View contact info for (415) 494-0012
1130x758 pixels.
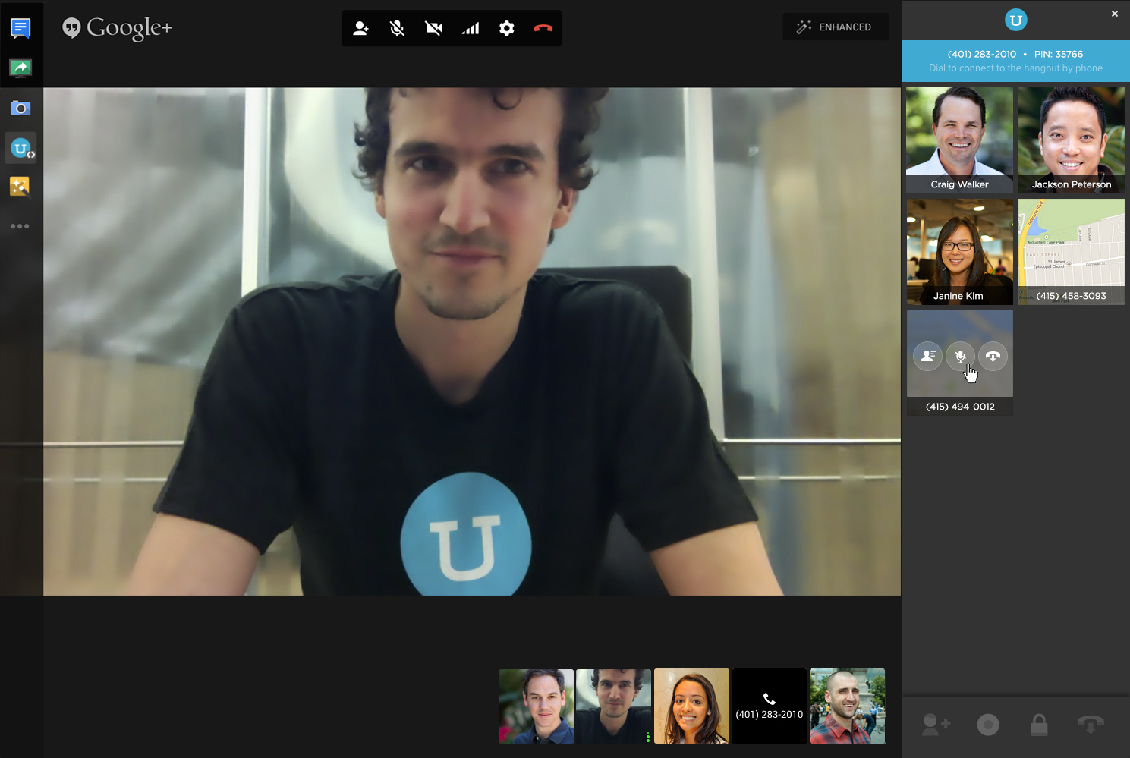[927, 356]
